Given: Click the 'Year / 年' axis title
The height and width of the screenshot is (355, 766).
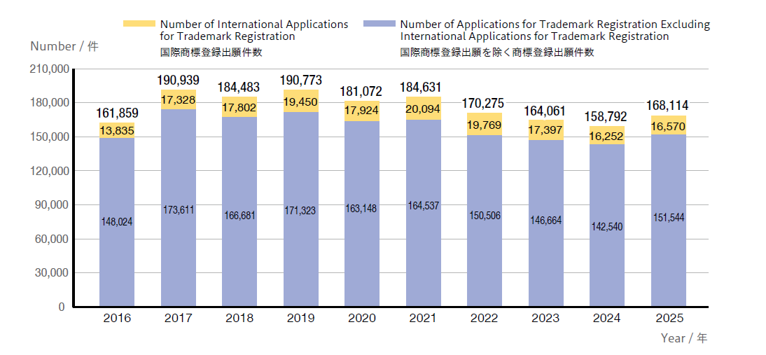Looking at the screenshot, I should coord(684,338).
